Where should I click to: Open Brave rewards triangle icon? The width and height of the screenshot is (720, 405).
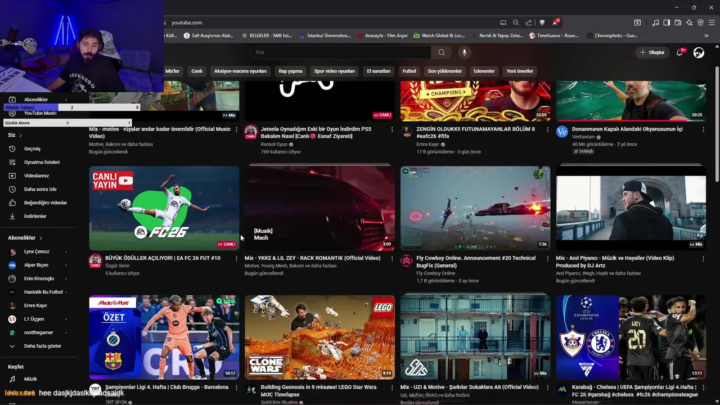555,22
